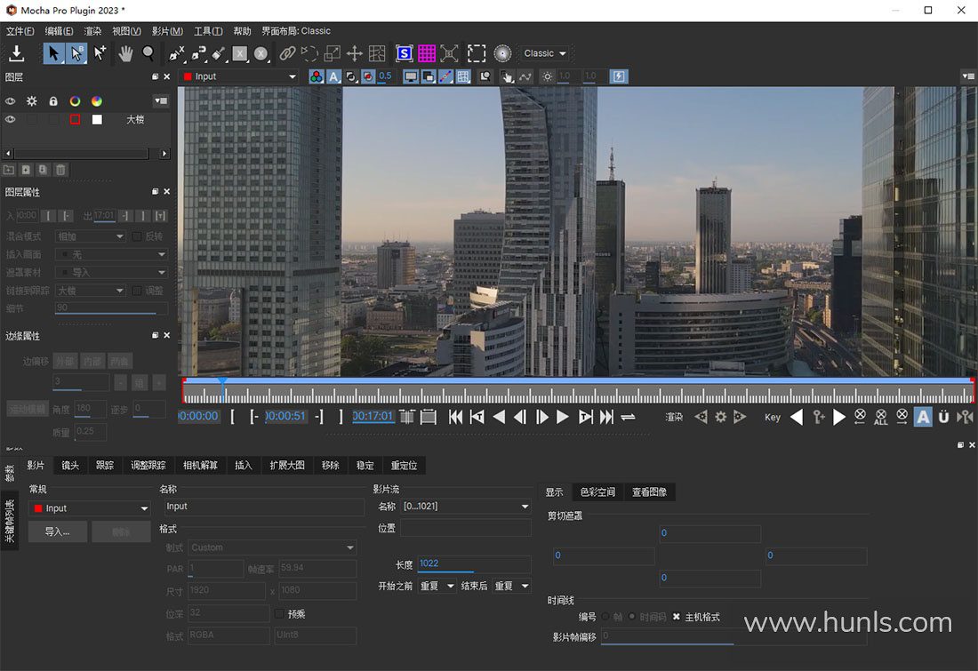The image size is (978, 671).
Task: Toggle 反转 invert checkbox
Action: [137, 236]
